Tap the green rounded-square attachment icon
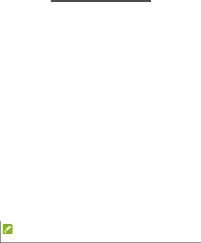The image size is (201, 243). [x=8, y=229]
